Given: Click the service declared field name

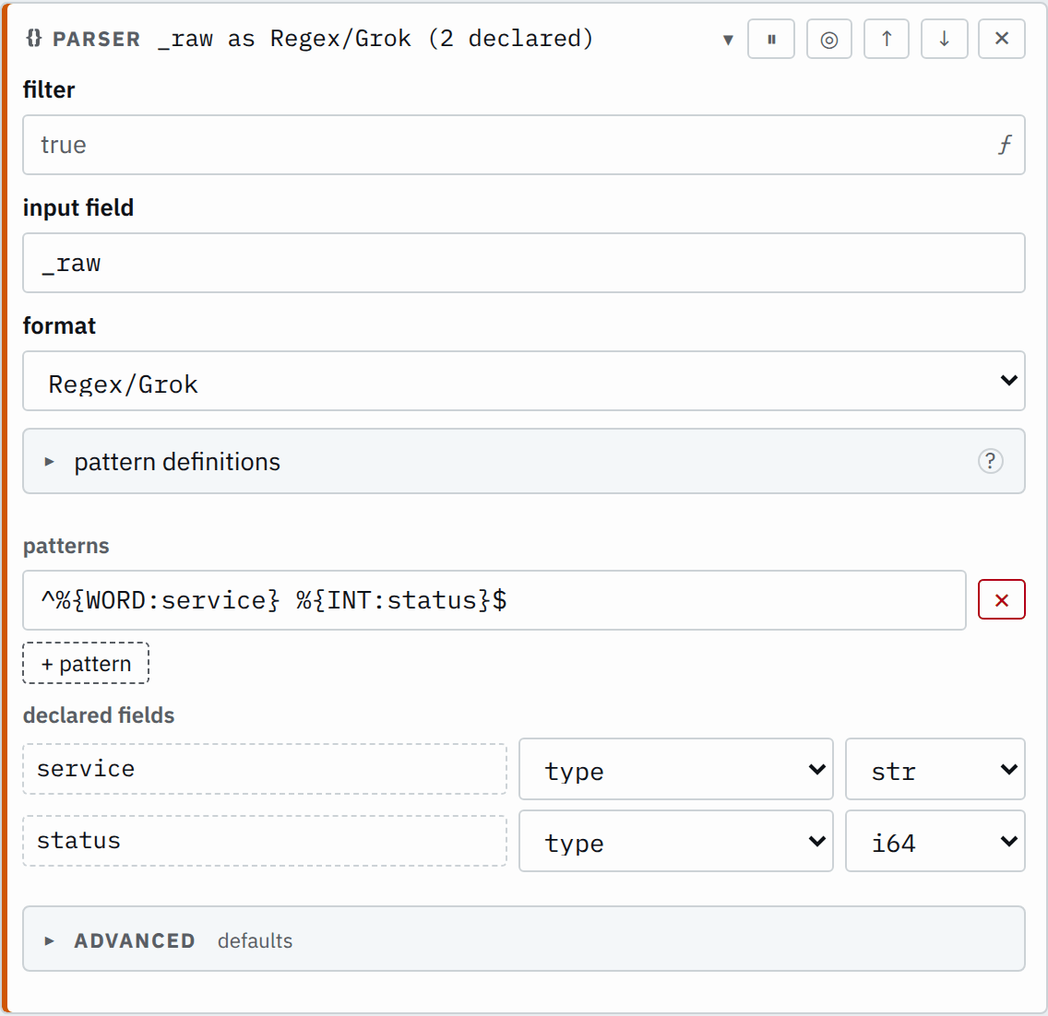Looking at the screenshot, I should (x=265, y=769).
